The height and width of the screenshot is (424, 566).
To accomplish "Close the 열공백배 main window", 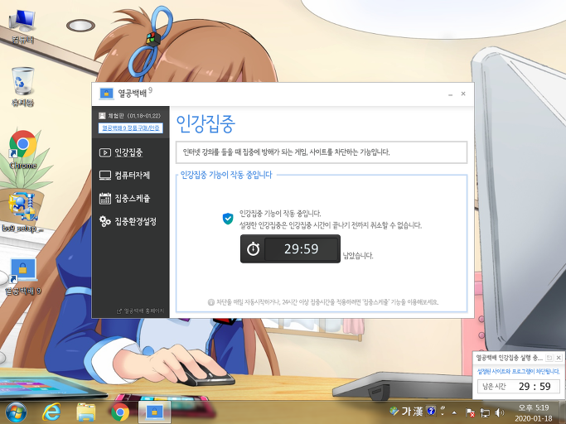I will [463, 94].
